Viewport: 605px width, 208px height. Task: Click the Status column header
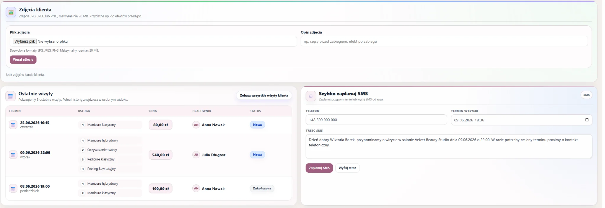tap(255, 111)
